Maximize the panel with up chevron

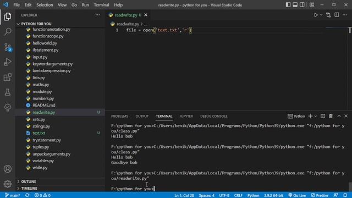point(339,116)
